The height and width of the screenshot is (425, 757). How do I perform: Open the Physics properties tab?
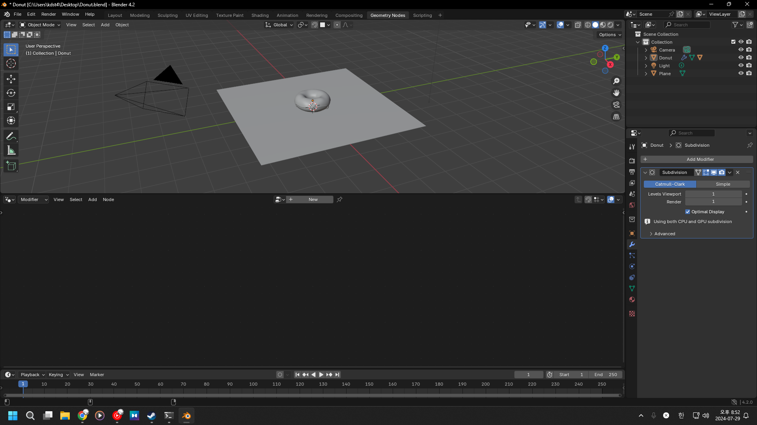pyautogui.click(x=632, y=266)
